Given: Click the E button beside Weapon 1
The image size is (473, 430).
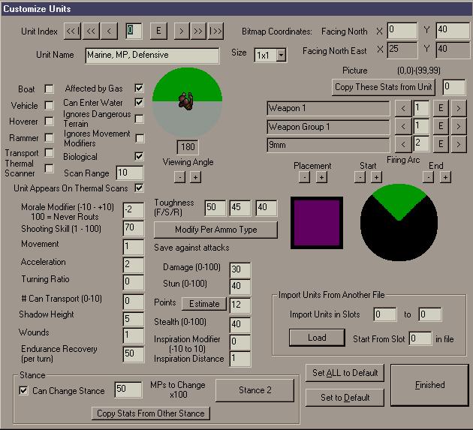Looking at the screenshot, I should point(441,108).
